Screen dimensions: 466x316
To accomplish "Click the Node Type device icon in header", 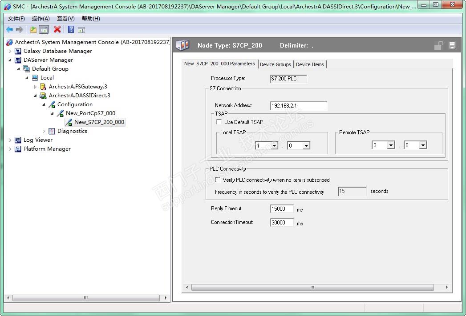I will click(182, 45).
